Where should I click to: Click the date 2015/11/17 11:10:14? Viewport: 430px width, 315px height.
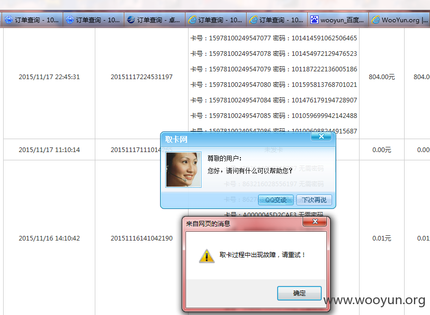(49, 150)
